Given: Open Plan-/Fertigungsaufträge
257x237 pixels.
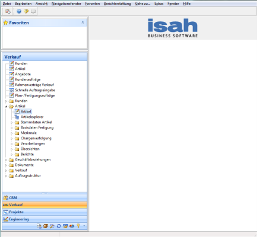Looking at the screenshot, I should [35, 95].
